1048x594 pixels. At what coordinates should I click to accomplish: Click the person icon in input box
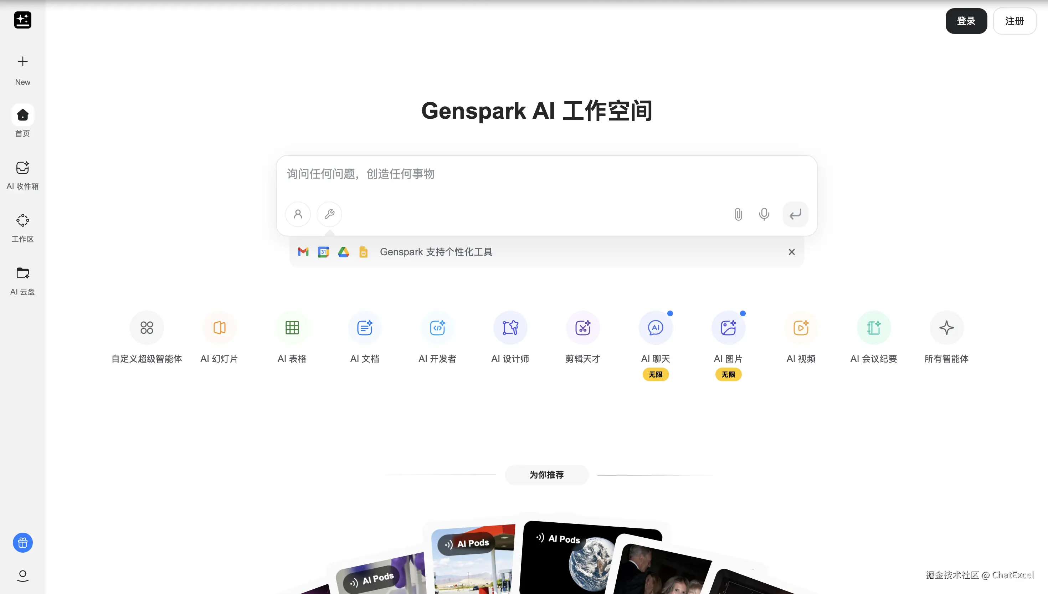(x=298, y=214)
